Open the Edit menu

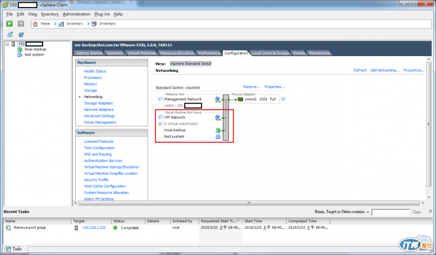click(20, 14)
